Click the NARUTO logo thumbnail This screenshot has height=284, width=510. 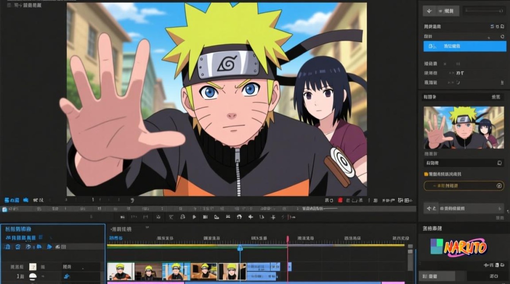465,248
